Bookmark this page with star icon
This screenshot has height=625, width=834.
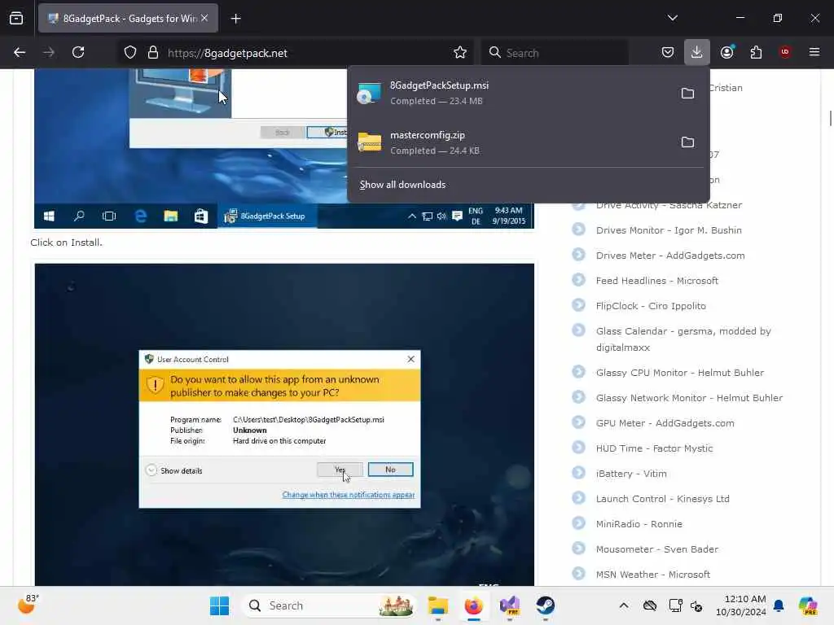[460, 53]
